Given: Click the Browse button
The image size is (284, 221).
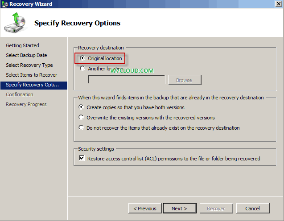Looking at the screenshot, I should pos(185,80).
